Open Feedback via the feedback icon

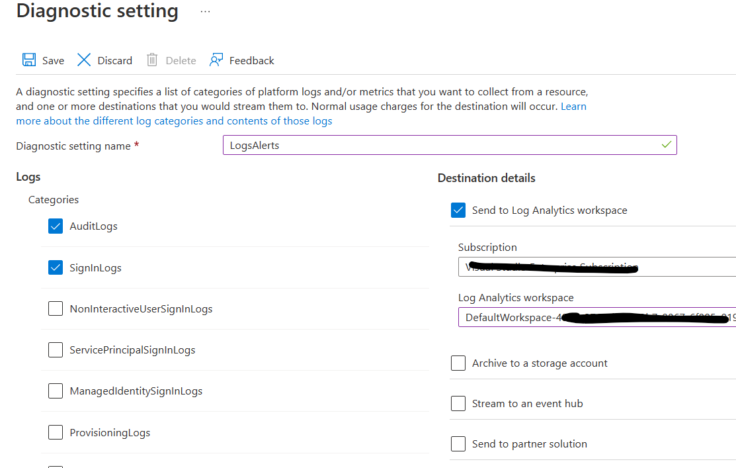pos(216,60)
